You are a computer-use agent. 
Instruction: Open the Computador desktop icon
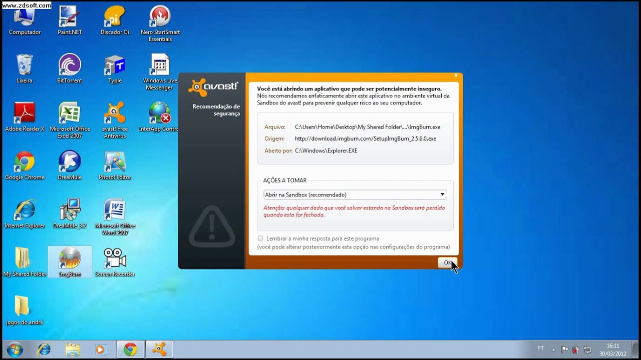pyautogui.click(x=25, y=20)
